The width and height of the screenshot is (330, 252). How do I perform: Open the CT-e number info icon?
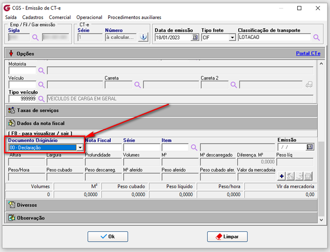point(143,37)
